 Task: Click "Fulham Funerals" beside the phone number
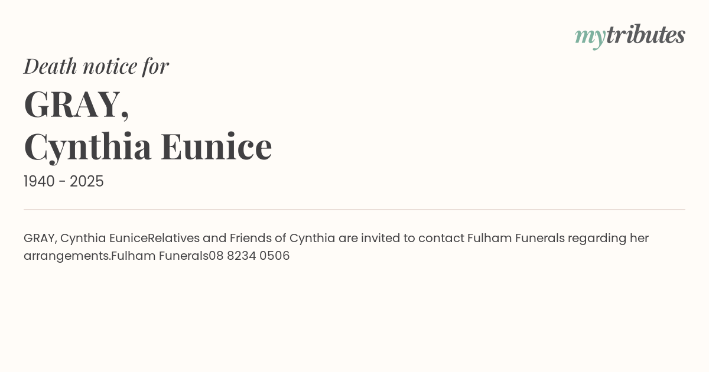click(160, 256)
